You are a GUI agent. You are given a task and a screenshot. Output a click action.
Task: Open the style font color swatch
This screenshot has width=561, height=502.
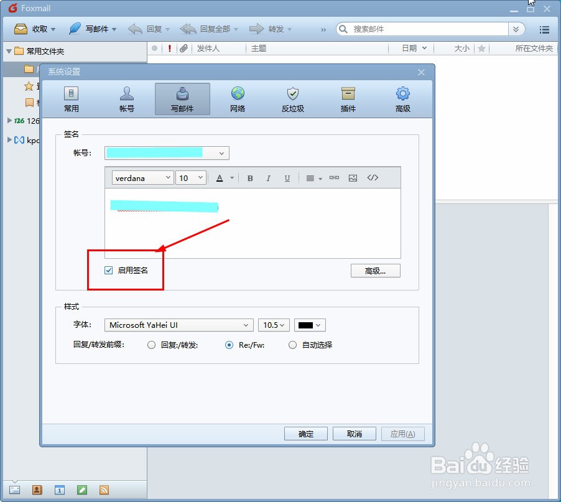[x=309, y=325]
